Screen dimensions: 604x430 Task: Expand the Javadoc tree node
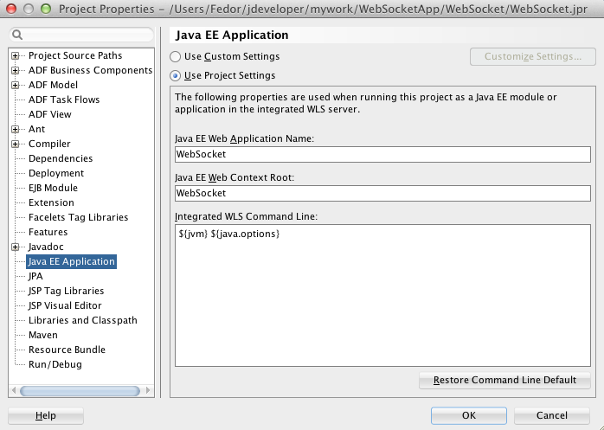tap(16, 247)
